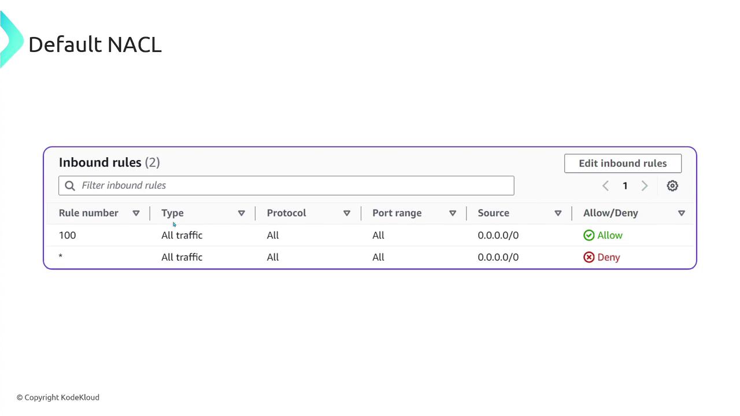
Task: Click the Edit inbound rules button
Action: [x=623, y=164]
